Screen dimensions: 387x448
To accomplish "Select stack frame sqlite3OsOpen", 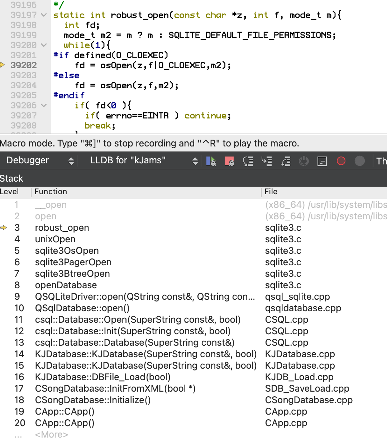I will (193, 251).
